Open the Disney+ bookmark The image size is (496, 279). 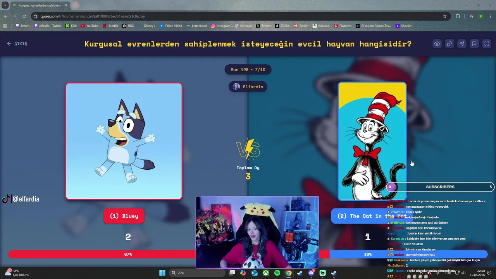click(x=146, y=26)
